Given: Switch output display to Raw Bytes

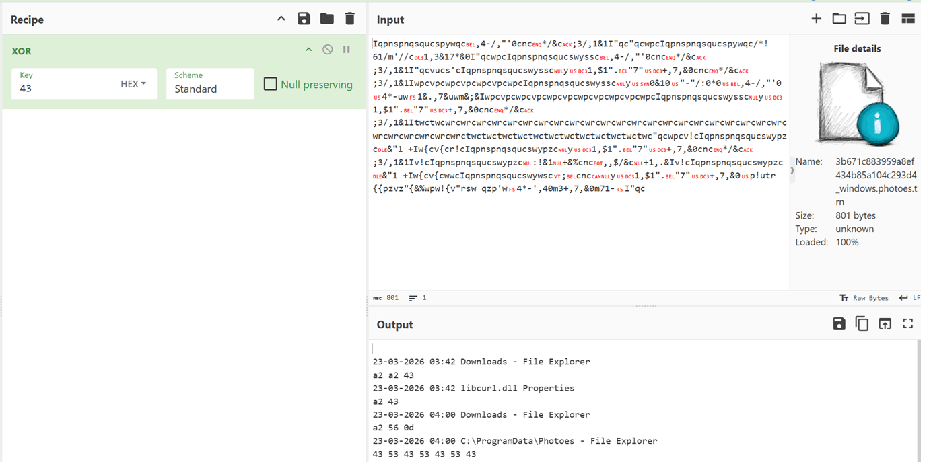Looking at the screenshot, I should 864,297.
